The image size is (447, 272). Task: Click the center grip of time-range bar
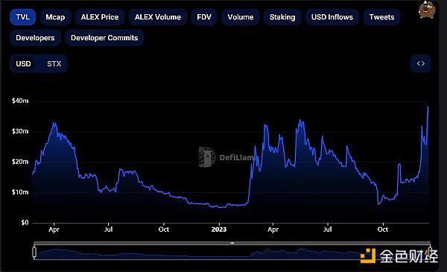[232, 243]
